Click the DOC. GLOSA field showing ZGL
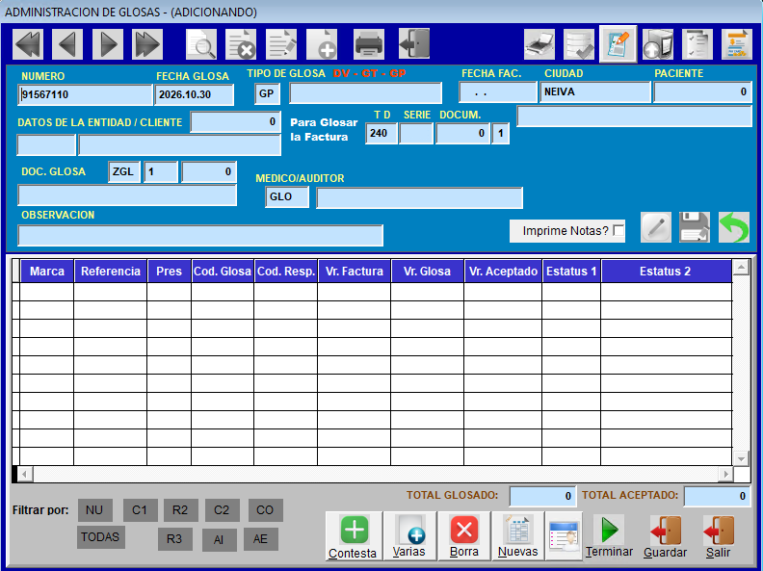Image resolution: width=763 pixels, height=571 pixels. point(124,171)
